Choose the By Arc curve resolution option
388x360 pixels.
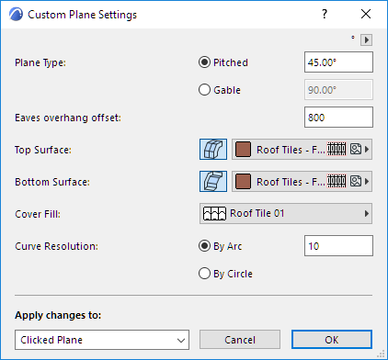tap(204, 246)
